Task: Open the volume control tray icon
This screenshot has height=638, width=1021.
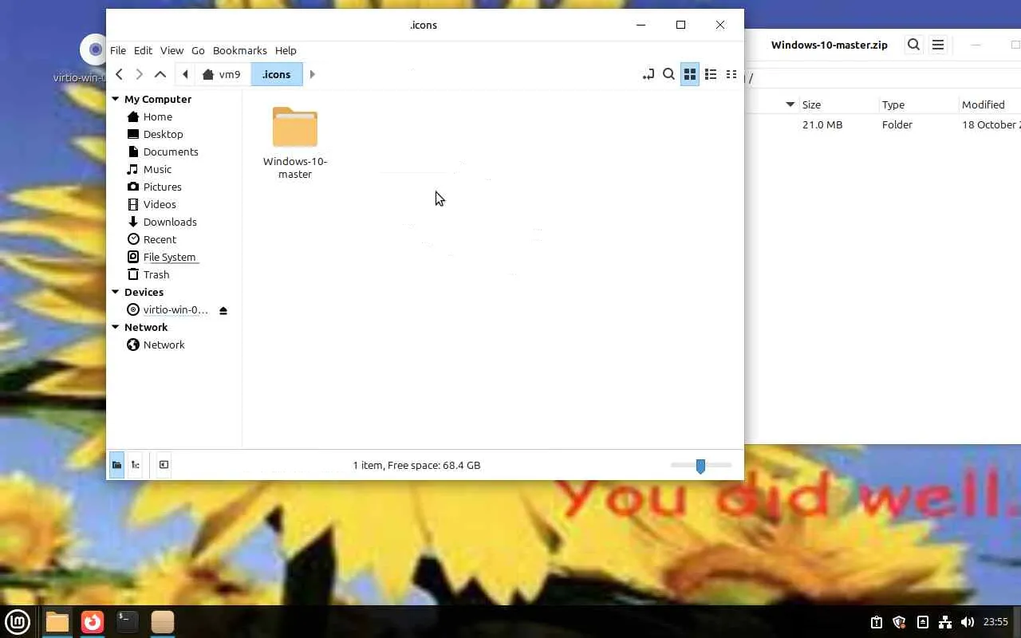Action: point(968,622)
